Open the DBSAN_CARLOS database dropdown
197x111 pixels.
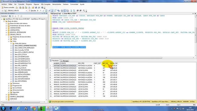[26, 11]
